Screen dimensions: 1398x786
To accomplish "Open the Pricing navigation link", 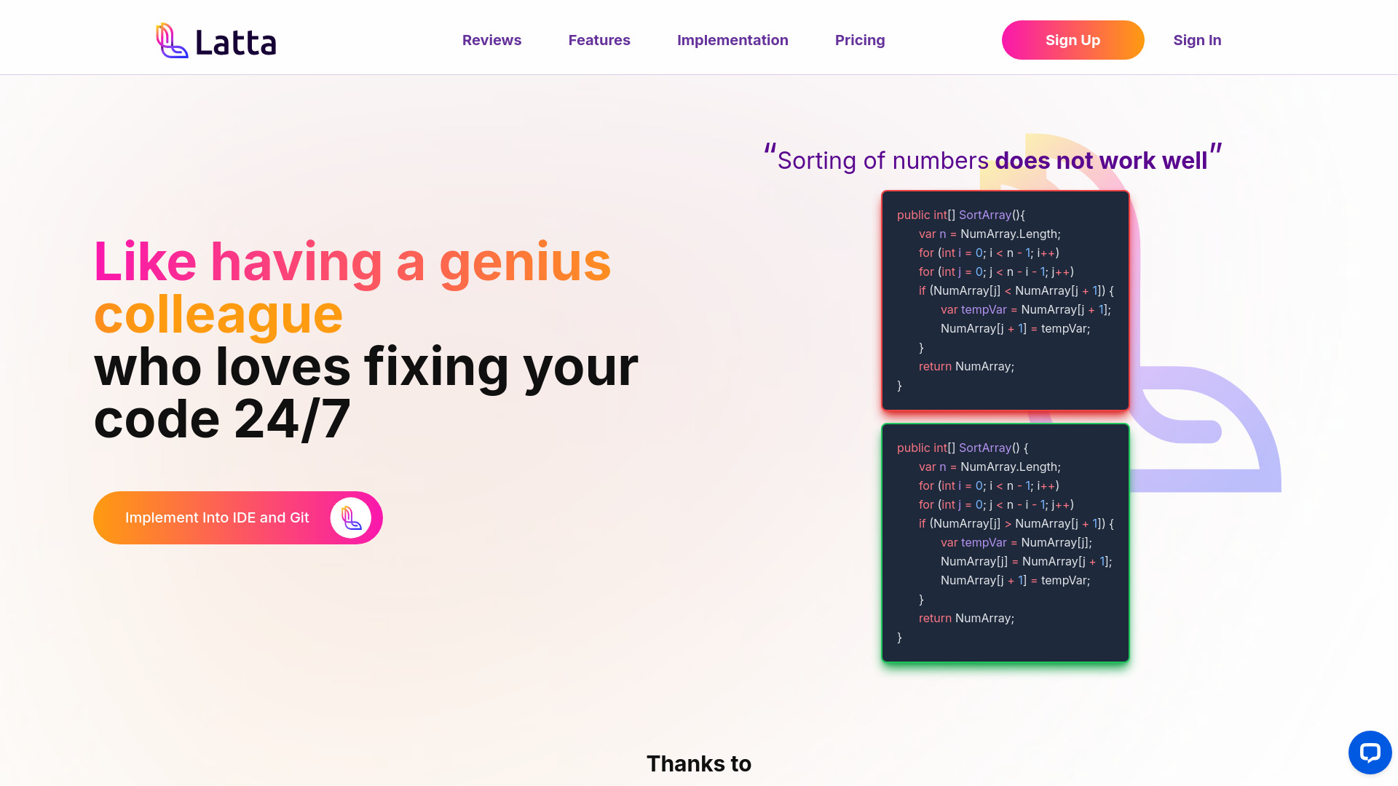I will point(861,39).
